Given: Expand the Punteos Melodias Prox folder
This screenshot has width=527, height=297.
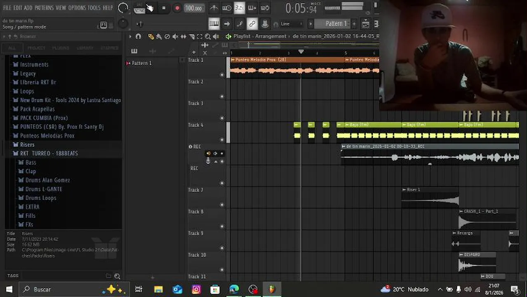Looking at the screenshot, I should 47,136.
